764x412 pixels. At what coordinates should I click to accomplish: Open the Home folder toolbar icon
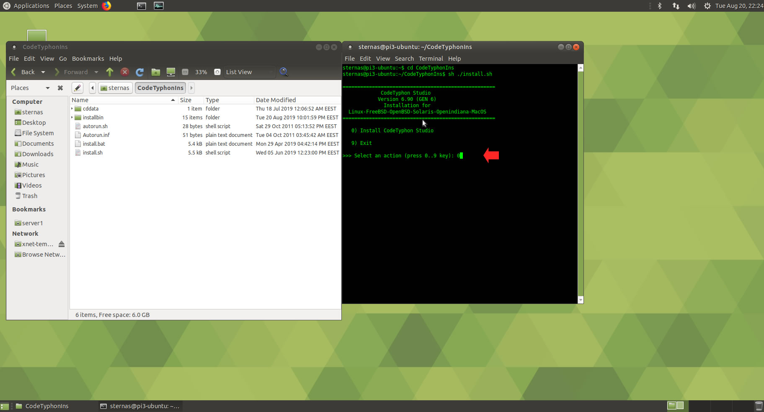pos(156,72)
